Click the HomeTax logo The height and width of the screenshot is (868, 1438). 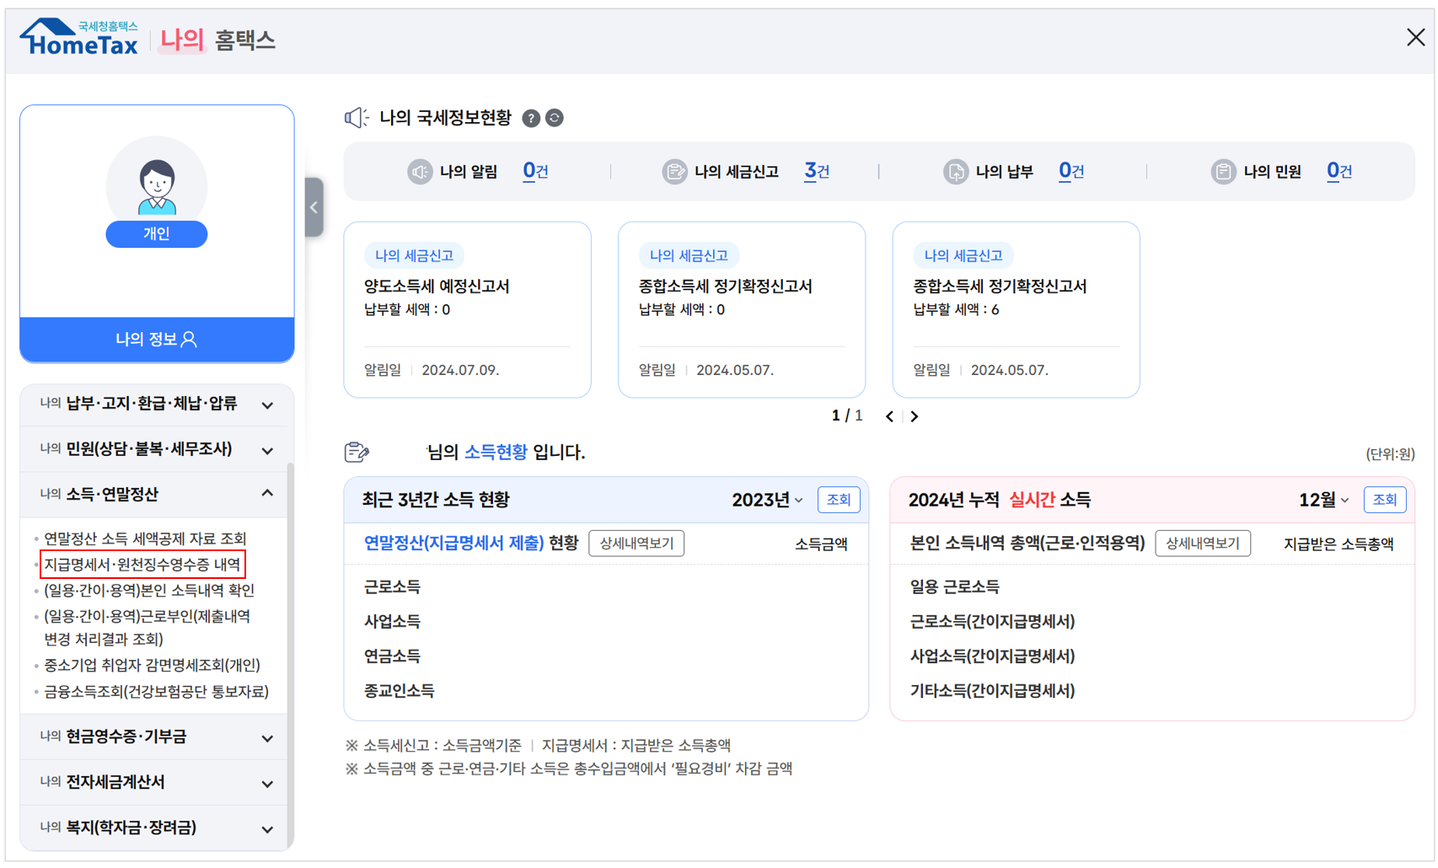click(78, 38)
